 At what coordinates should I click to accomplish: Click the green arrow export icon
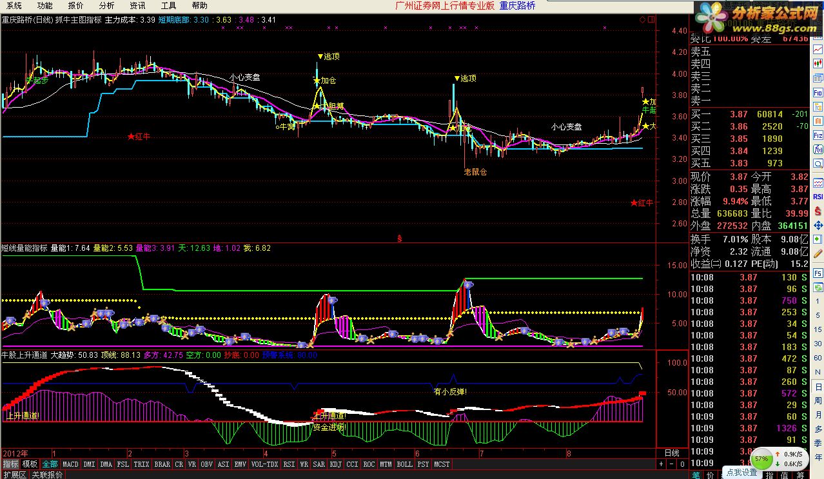pos(818,239)
